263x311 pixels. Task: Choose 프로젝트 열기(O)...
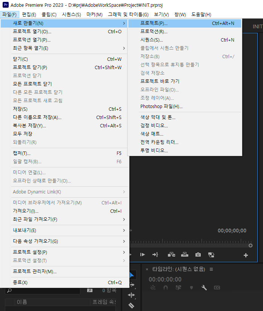pos(64,31)
